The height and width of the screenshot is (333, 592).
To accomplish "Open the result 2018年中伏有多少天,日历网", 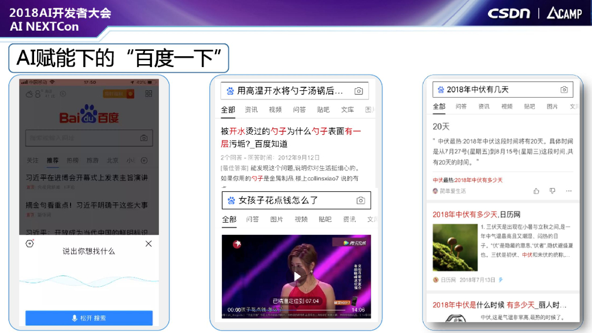I will (x=476, y=214).
